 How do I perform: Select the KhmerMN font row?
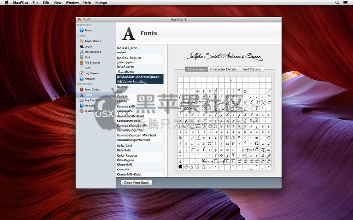(x=139, y=167)
